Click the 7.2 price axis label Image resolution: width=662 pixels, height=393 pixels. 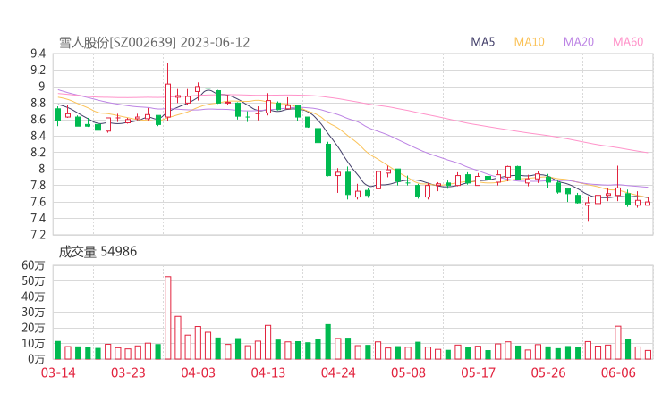(38, 234)
